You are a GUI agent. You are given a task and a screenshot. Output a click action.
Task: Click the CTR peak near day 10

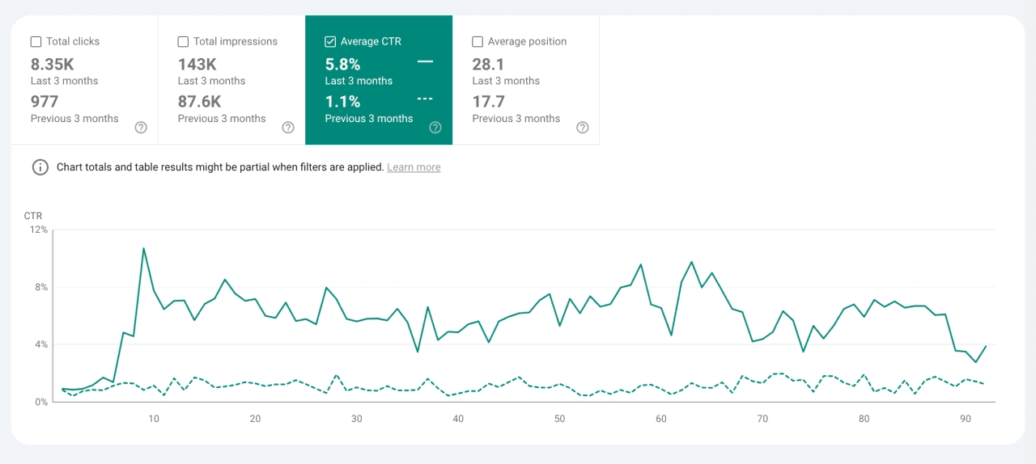click(x=143, y=248)
